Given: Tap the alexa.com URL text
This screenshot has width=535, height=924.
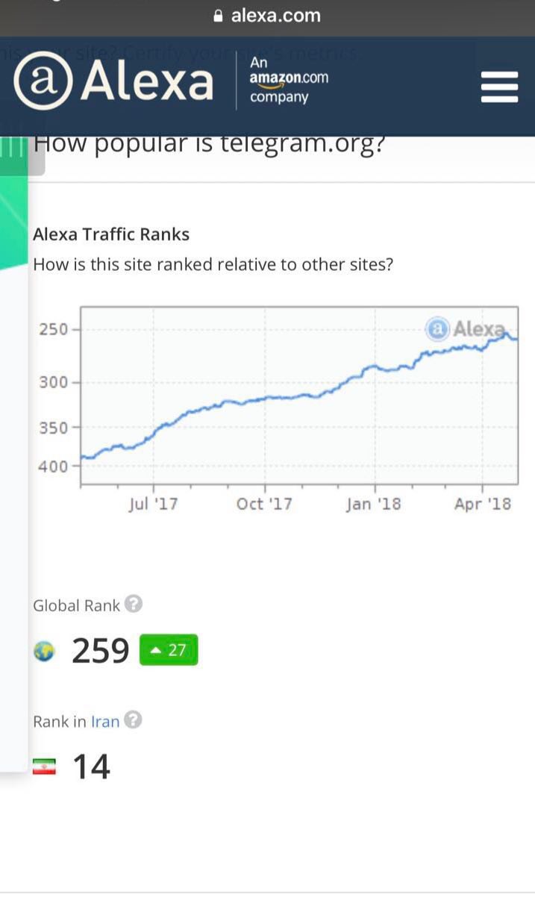Looking at the screenshot, I should pyautogui.click(x=275, y=16).
